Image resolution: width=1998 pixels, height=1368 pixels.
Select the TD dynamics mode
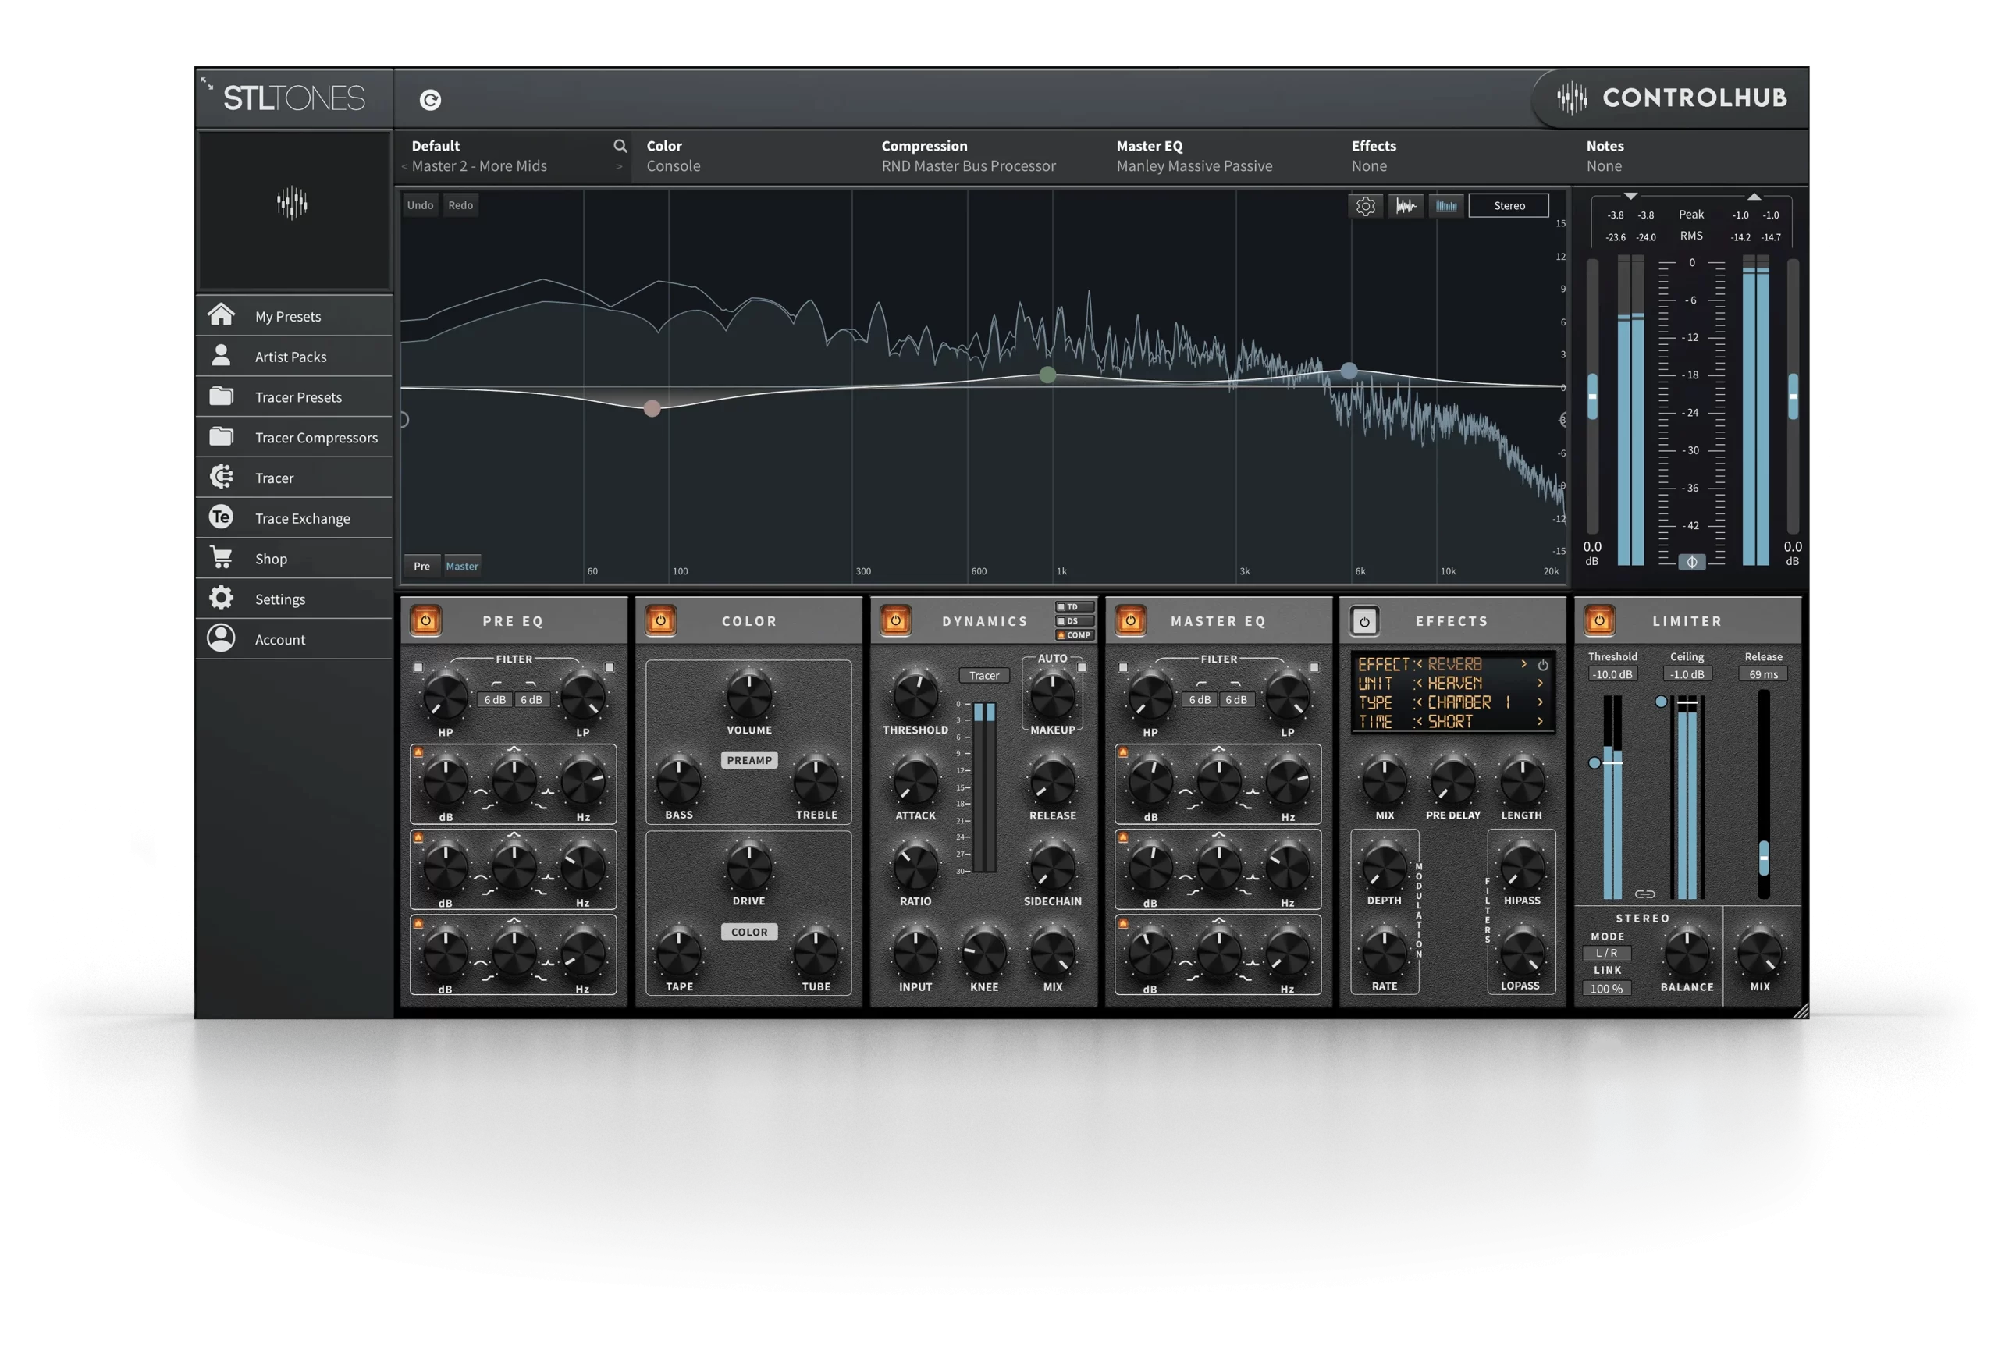pyautogui.click(x=1075, y=607)
